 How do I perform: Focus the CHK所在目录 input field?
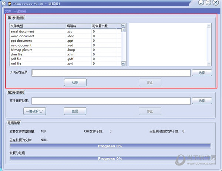(111, 73)
